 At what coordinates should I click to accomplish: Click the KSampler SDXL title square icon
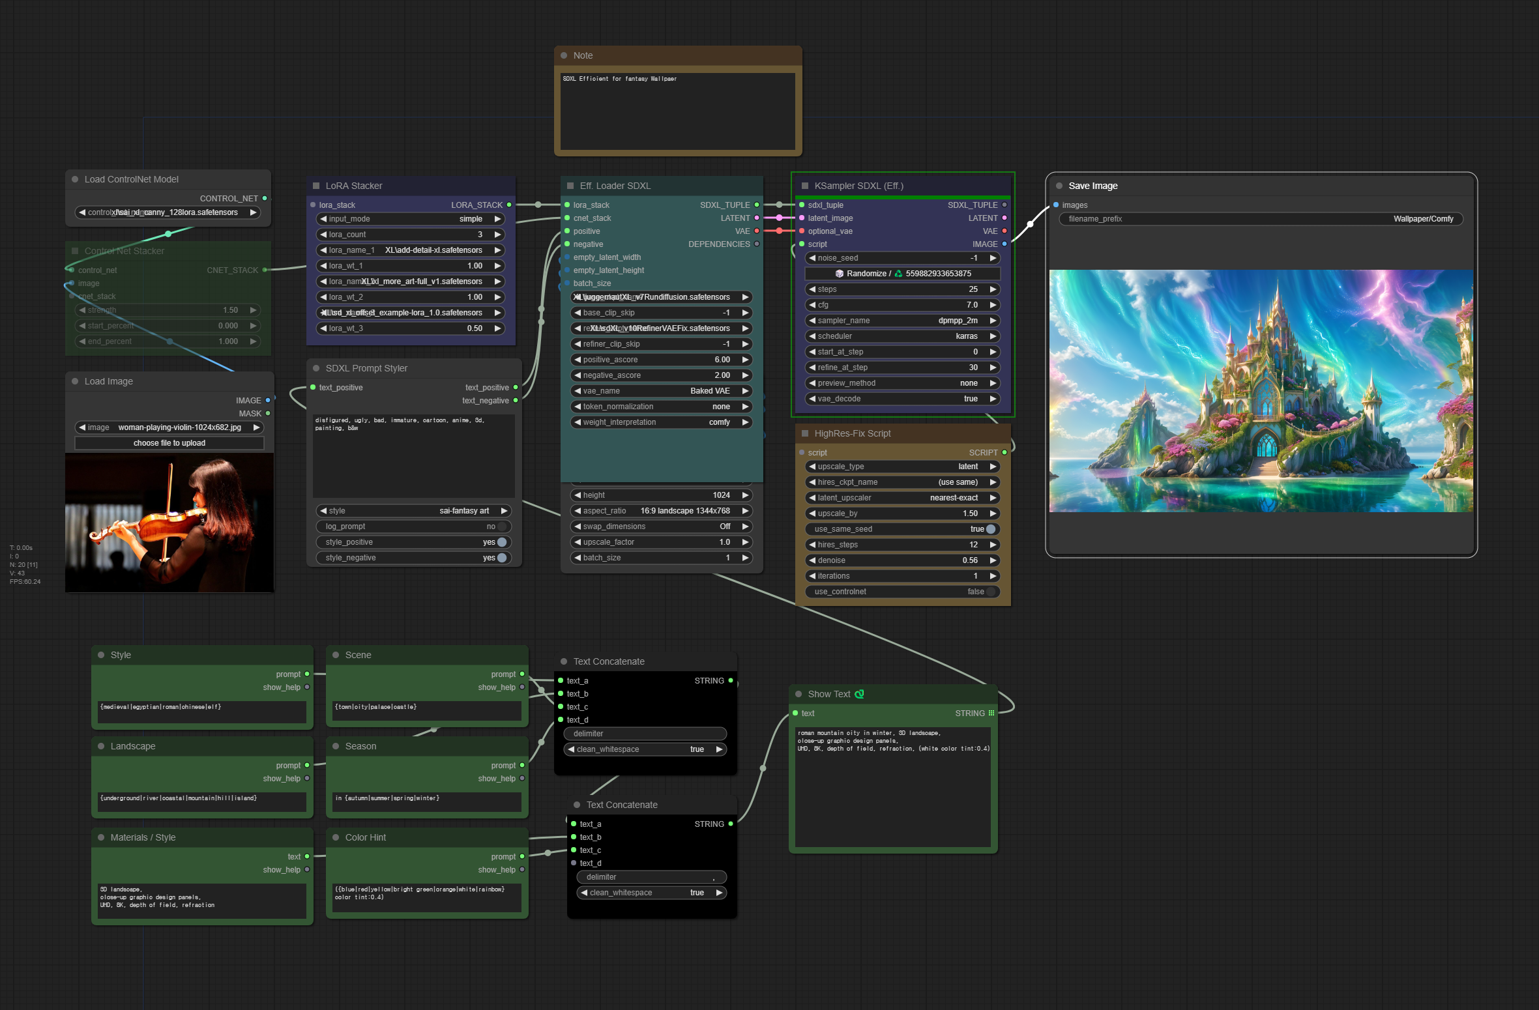pyautogui.click(x=805, y=186)
